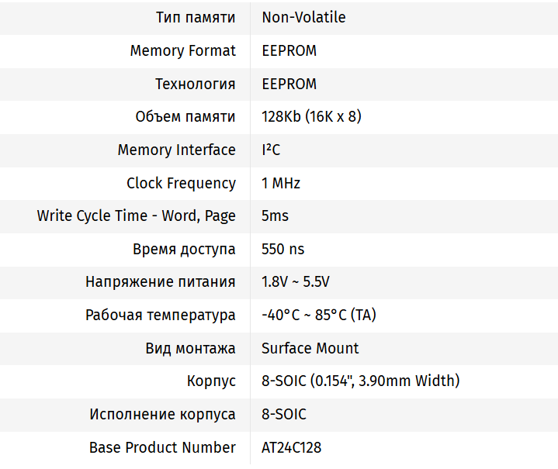The width and height of the screenshot is (558, 469).
Task: Click the Clock Frequency label
Action: tap(181, 183)
